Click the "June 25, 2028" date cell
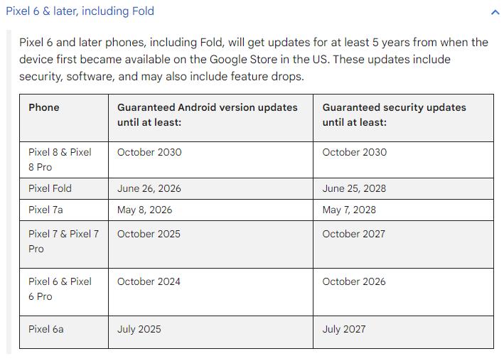 pos(354,188)
